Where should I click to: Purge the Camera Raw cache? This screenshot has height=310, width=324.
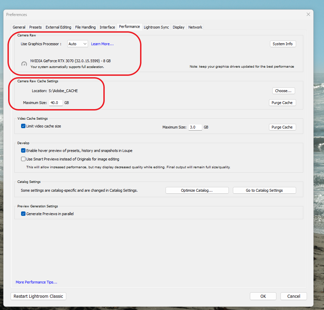[282, 102]
